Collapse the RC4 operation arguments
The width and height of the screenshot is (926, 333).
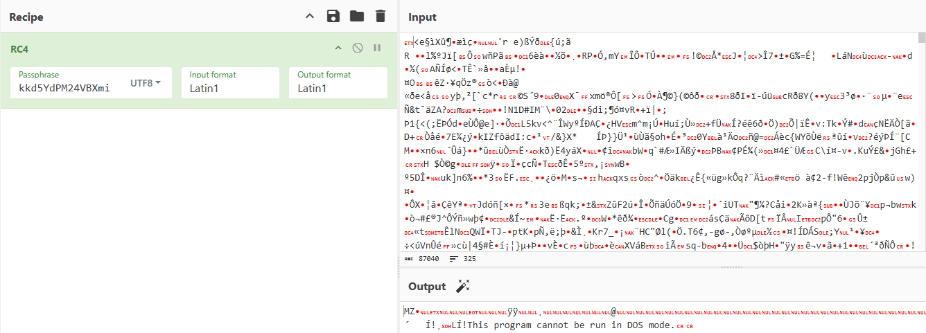(x=338, y=48)
